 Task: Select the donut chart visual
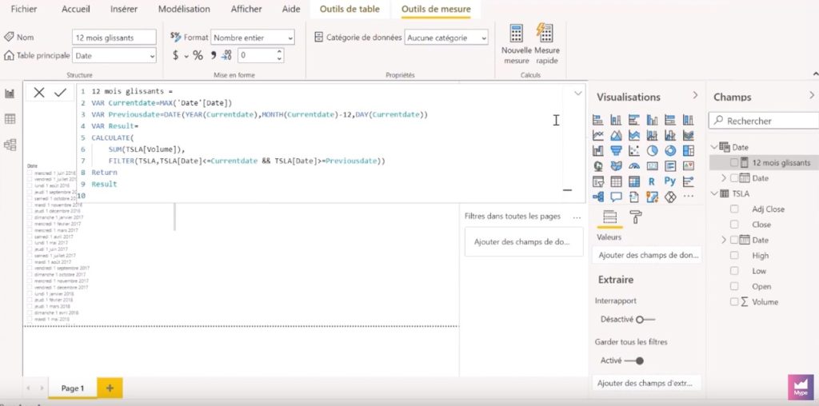click(x=670, y=151)
